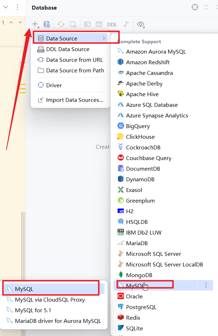Click Import Data Sources... entry
Viewport: 218px width, 336px height.
(71, 100)
